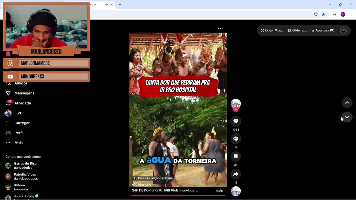Screen dimensions: 356x200
Task: Open Carregar upload option in sidebar
Action: point(18,123)
